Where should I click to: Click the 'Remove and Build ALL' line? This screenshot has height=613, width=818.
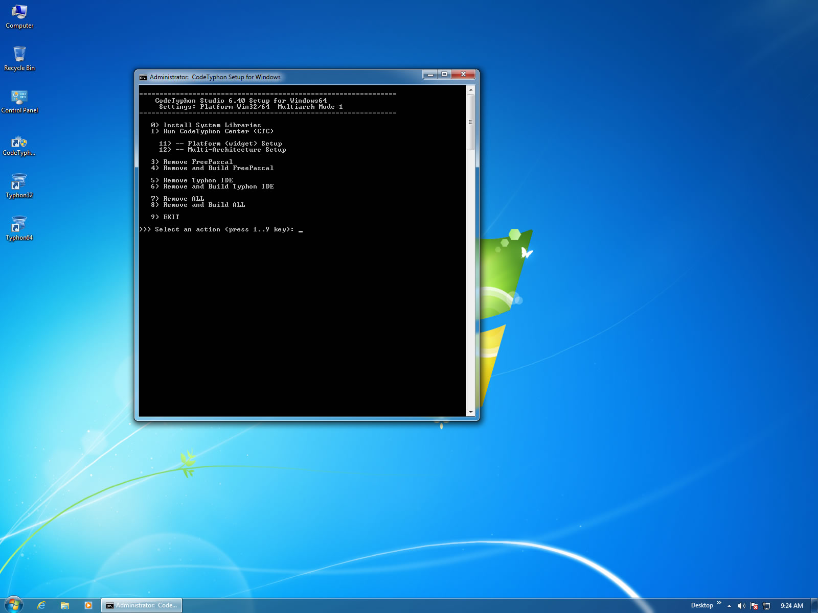198,205
